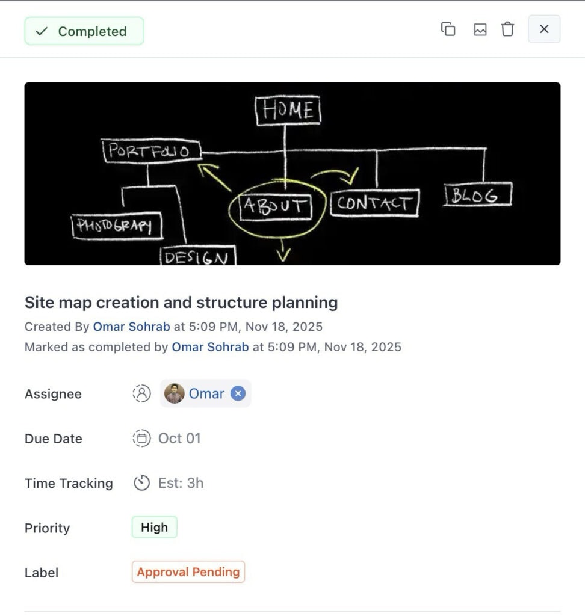
Task: Click the Est: 3h time estimate
Action: [181, 483]
